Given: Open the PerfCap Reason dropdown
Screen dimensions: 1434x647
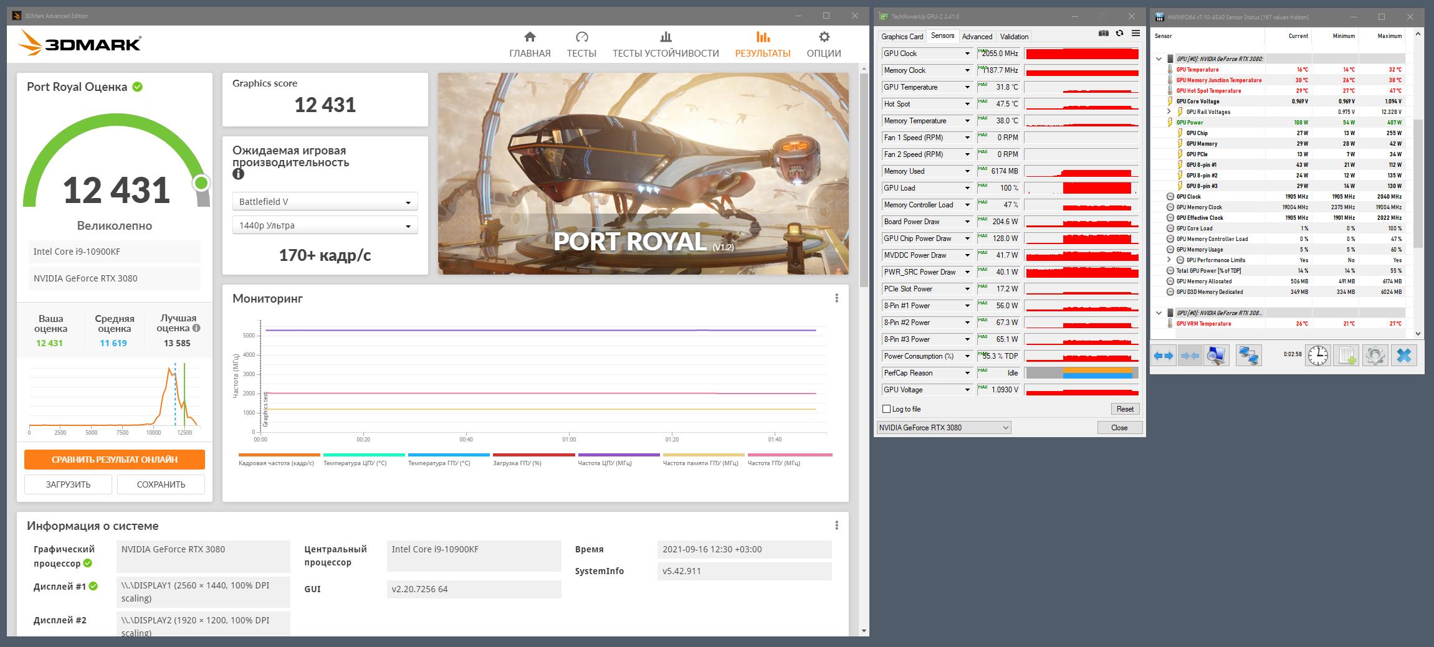Looking at the screenshot, I should pos(967,373).
